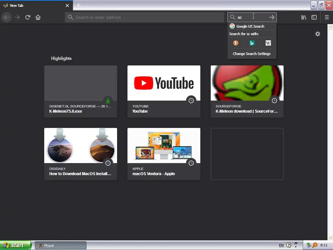
Task: Open the Library icon in toolbar
Action: (304, 17)
